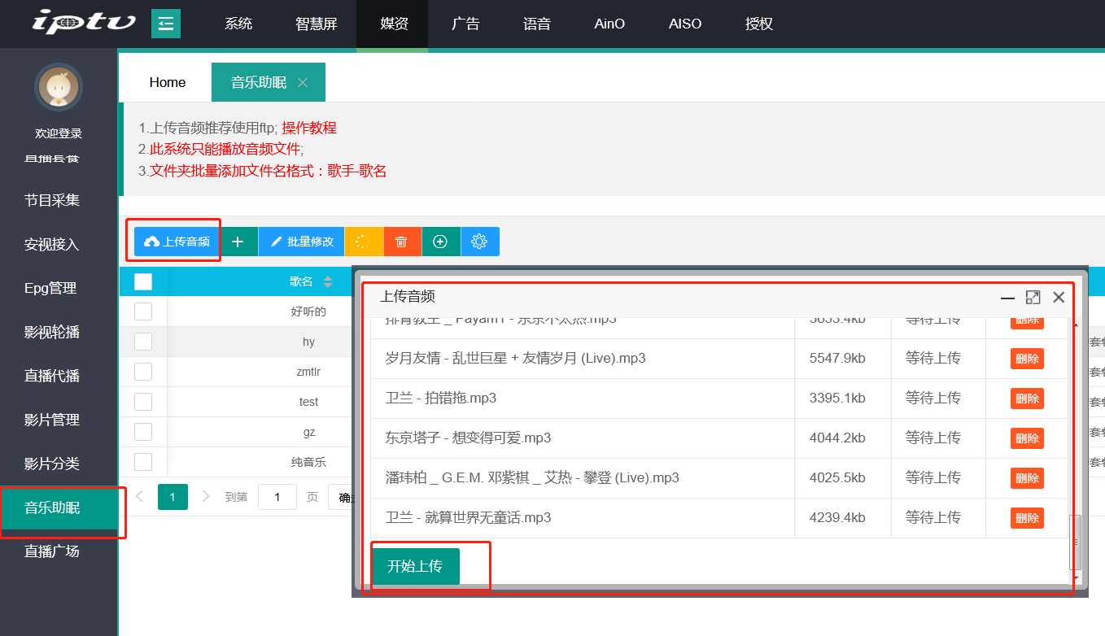Open settings via the gear icon
Screen dimensions: 1105x636
point(479,242)
